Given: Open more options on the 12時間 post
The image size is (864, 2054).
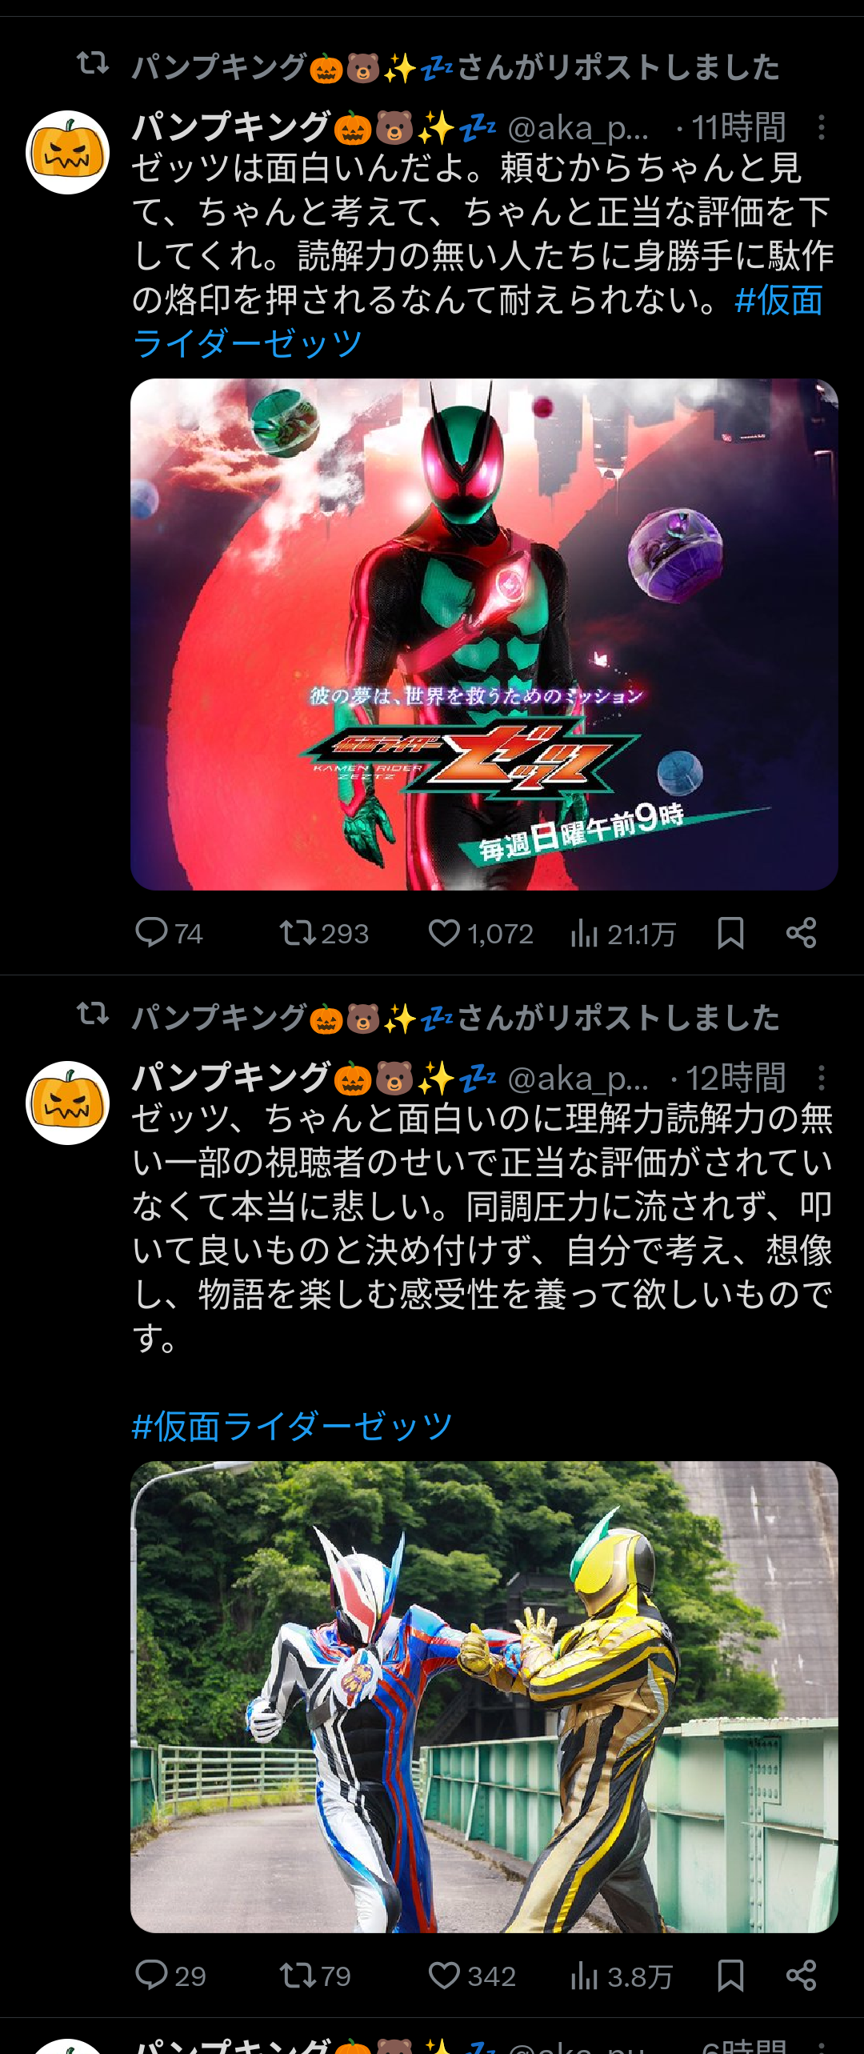Looking at the screenshot, I should tap(821, 1078).
